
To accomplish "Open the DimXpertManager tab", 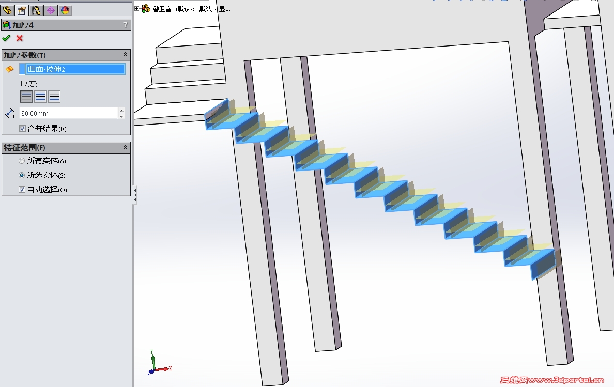I will [x=51, y=10].
